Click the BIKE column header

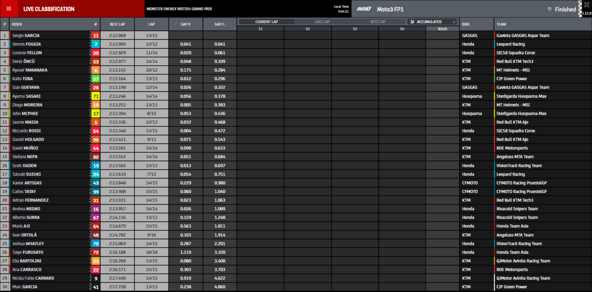click(476, 24)
